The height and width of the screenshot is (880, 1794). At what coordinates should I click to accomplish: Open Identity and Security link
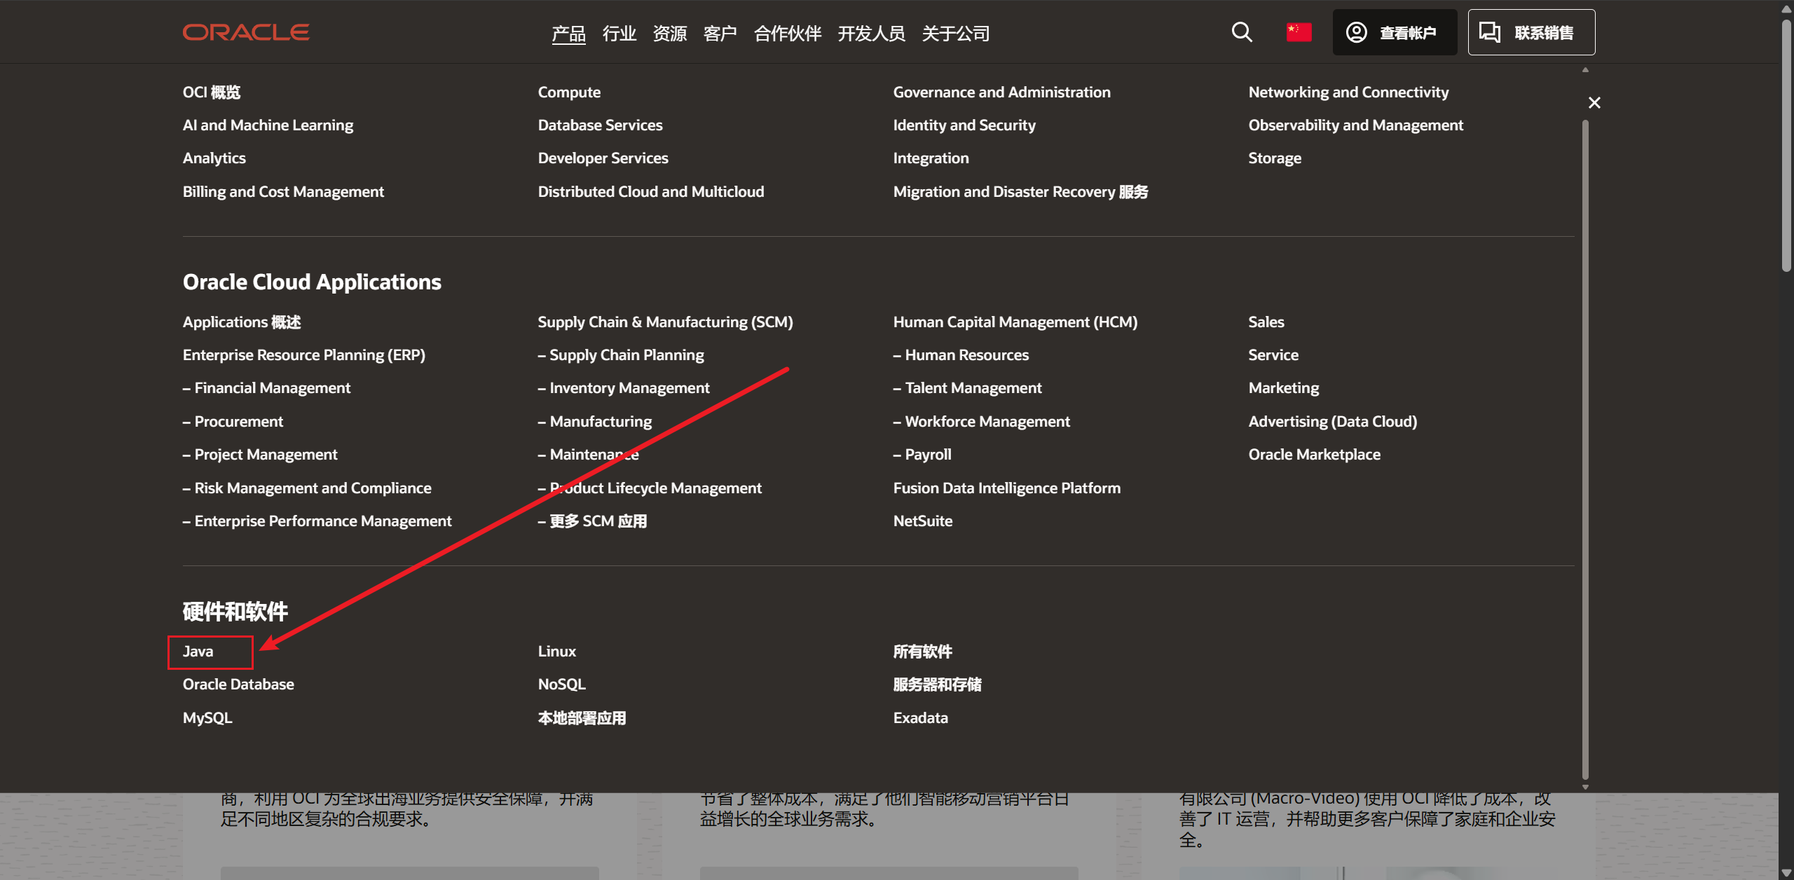965,125
